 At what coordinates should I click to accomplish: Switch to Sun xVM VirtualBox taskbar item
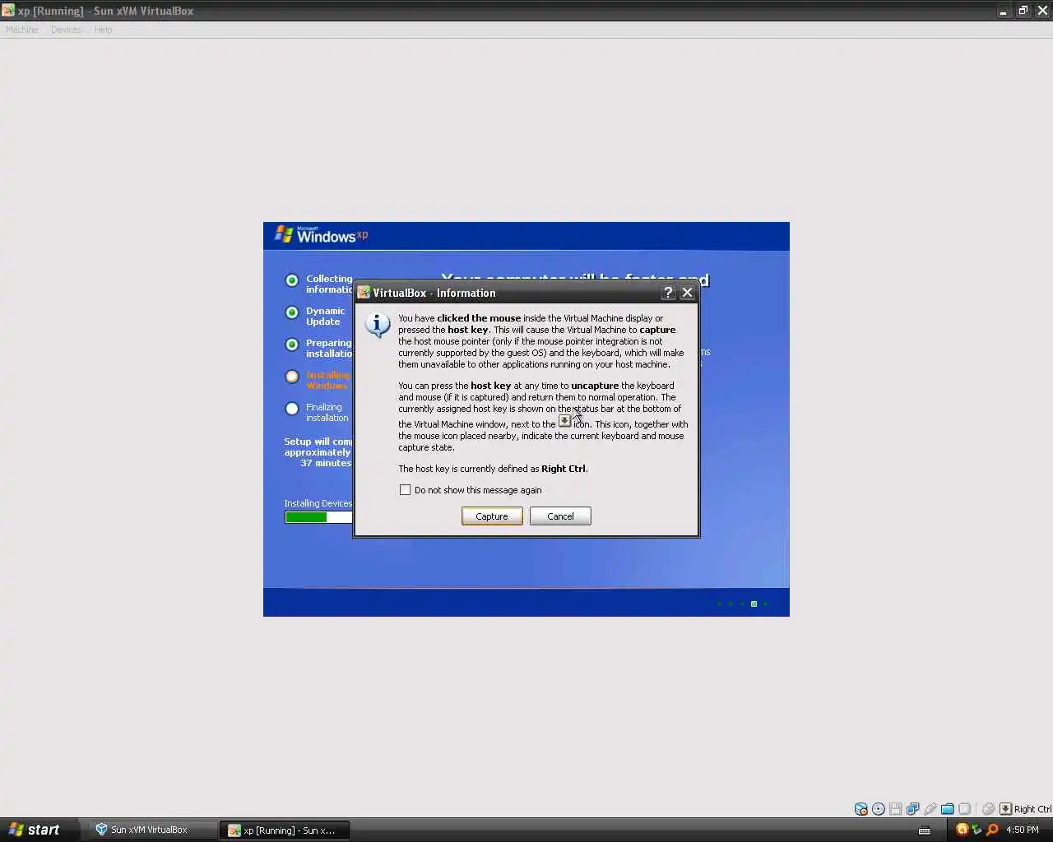click(x=151, y=830)
